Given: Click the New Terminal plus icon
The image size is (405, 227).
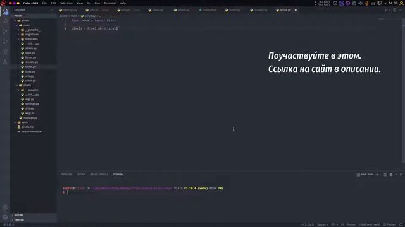Looking at the screenshot, I should [377, 175].
